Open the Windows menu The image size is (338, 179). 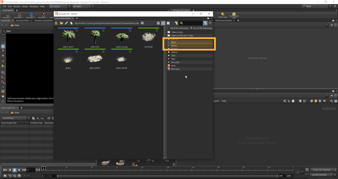(x=34, y=6)
